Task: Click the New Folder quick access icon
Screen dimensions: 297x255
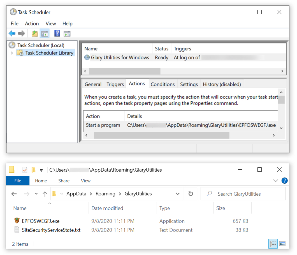Action: click(x=33, y=170)
